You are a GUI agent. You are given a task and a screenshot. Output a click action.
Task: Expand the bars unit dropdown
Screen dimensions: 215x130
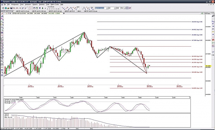(x=125, y=8)
